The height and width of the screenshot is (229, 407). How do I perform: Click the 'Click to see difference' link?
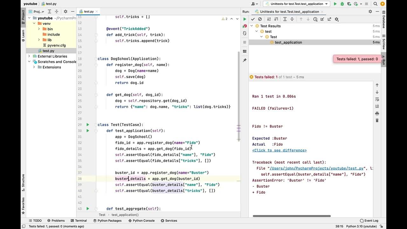click(279, 150)
